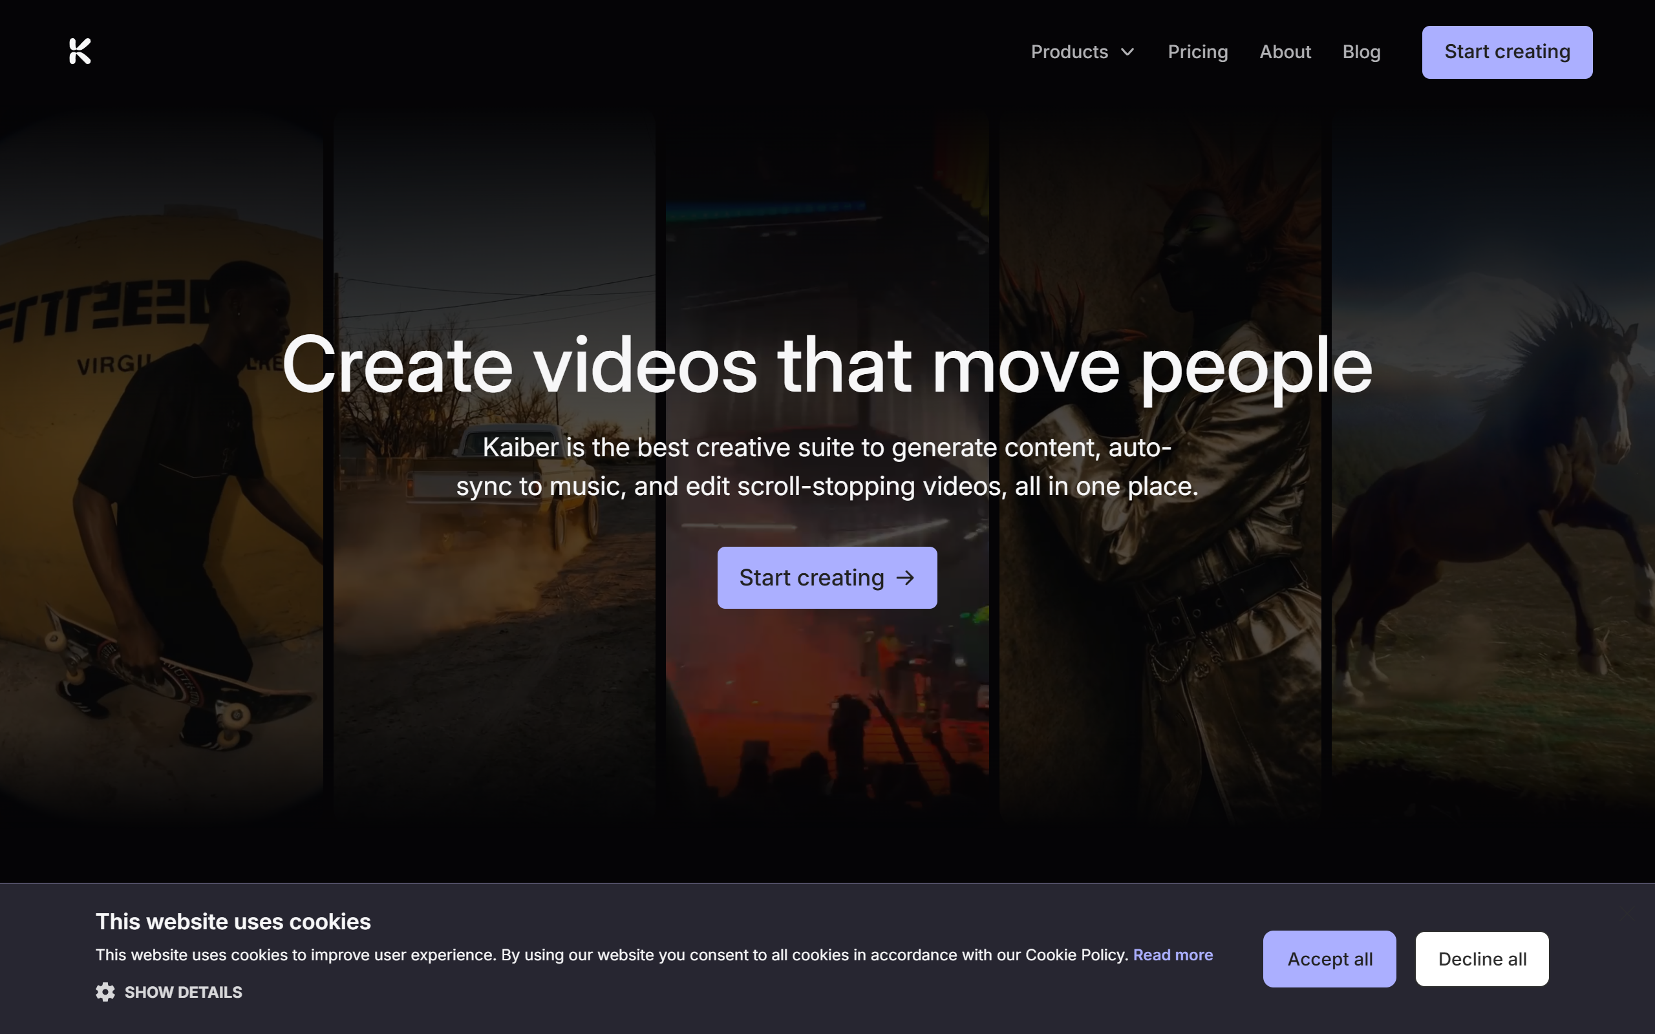Click the 'This website uses cookies' heading

(x=233, y=921)
